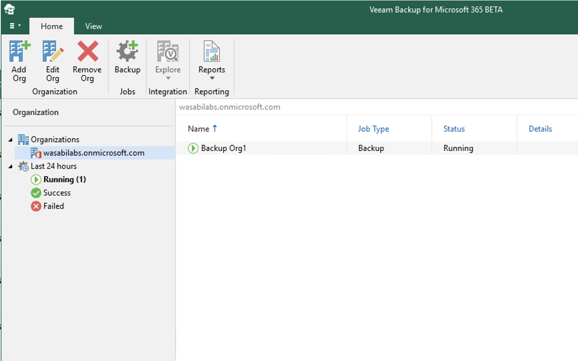Select Running (1) under Last 24 hours

pos(65,180)
